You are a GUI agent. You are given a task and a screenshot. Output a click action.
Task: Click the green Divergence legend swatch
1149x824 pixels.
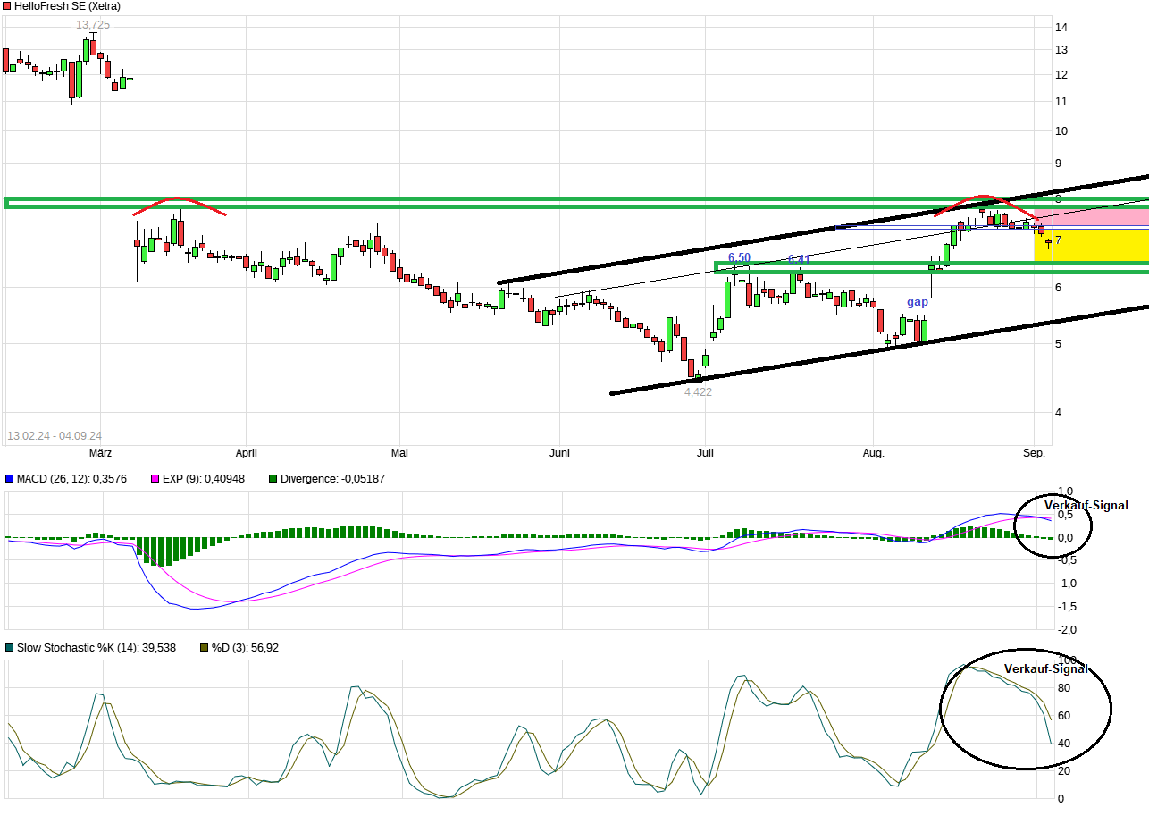[x=273, y=479]
